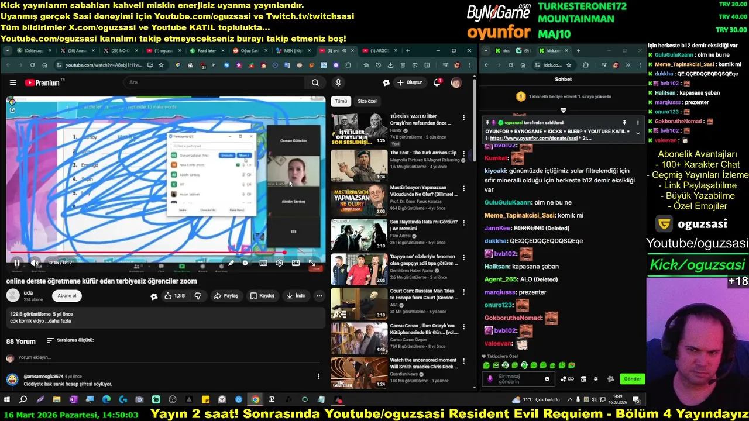Open Windows notification center
The width and height of the screenshot is (749, 421).
(637, 400)
